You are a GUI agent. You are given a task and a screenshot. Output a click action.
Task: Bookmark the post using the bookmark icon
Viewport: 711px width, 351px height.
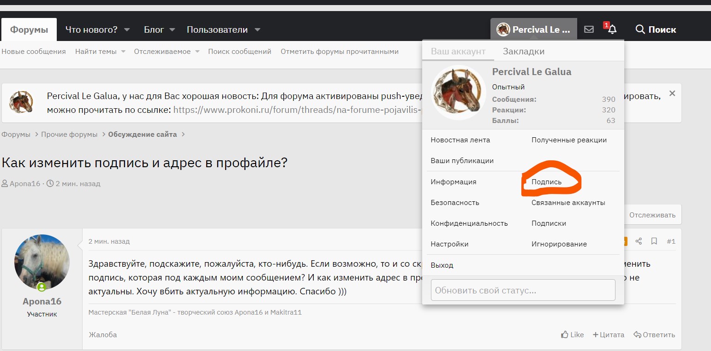click(654, 240)
